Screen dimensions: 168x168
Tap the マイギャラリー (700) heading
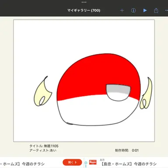(x=84, y=10)
